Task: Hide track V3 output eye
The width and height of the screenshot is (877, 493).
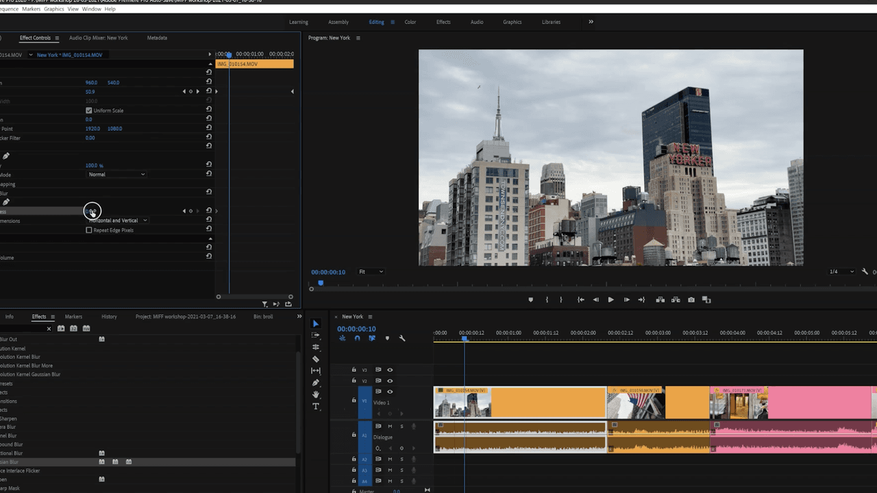Action: tap(390, 370)
